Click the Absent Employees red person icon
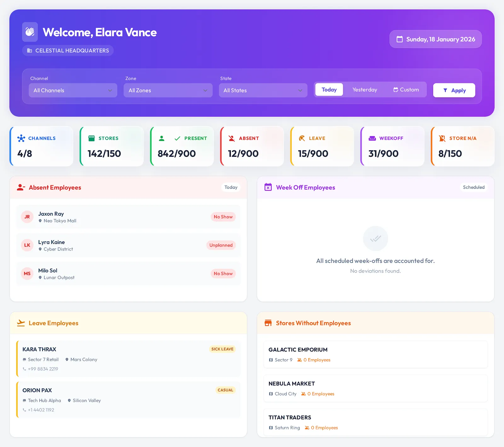This screenshot has height=447, width=504. (20, 187)
